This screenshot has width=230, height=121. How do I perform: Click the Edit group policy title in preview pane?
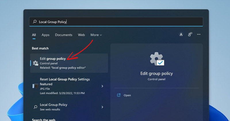click(156, 73)
